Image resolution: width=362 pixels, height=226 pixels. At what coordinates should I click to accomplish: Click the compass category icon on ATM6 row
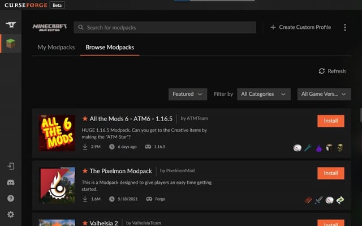[298, 148]
